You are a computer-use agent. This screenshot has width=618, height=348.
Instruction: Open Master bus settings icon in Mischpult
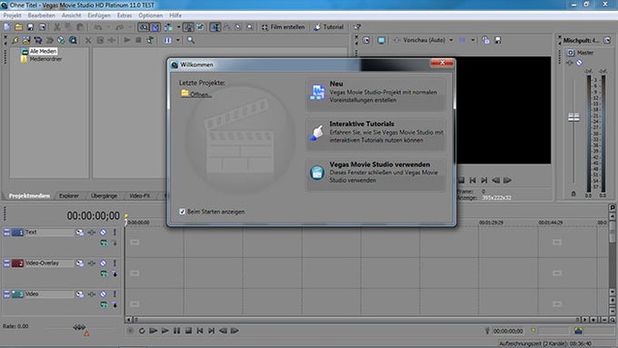[571, 53]
